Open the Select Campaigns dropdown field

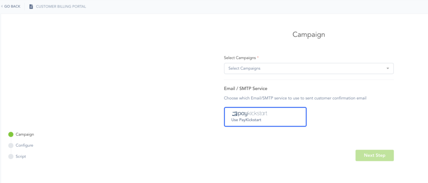(305, 68)
